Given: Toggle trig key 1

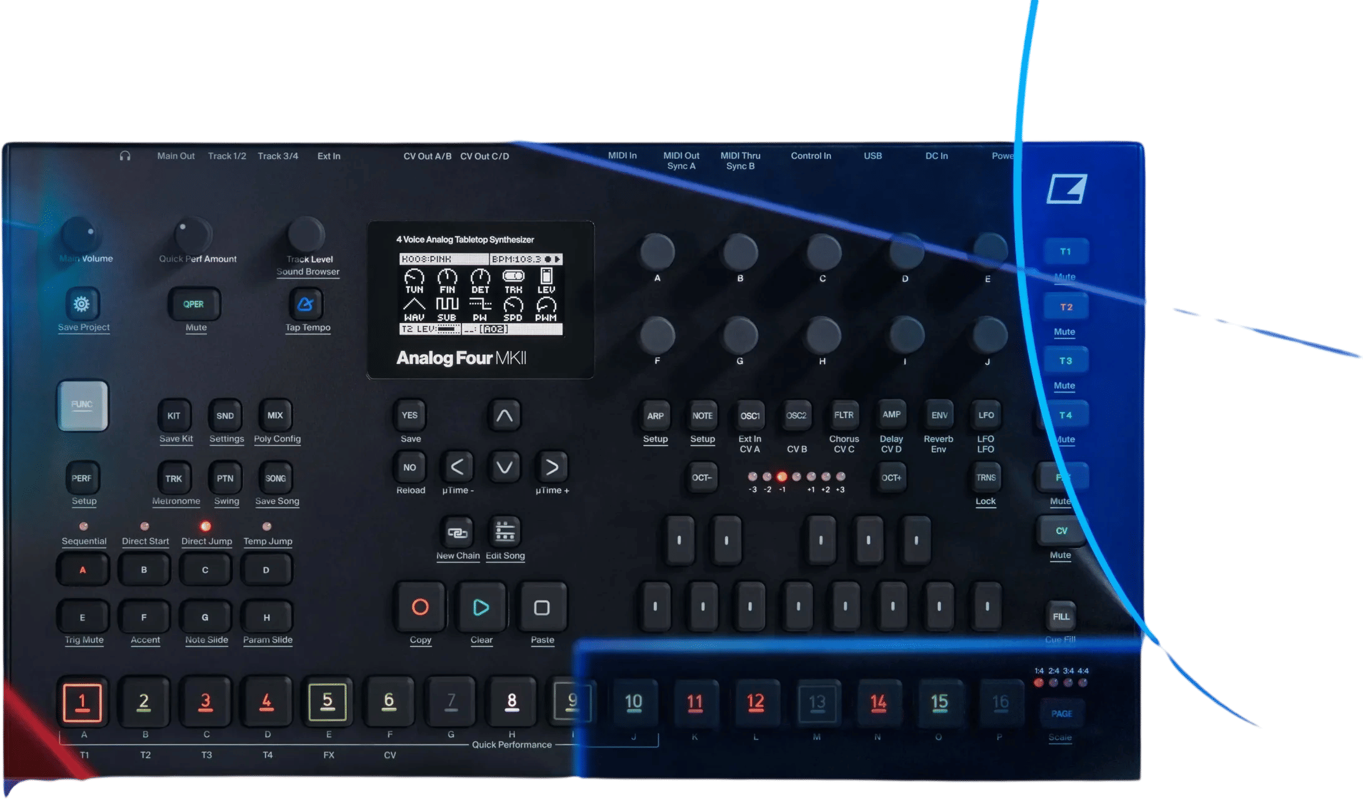Looking at the screenshot, I should point(82,703).
